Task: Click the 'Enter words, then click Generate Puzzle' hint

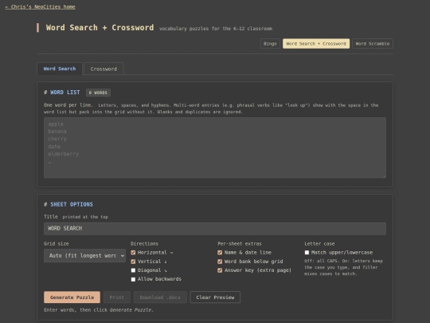Action: pyautogui.click(x=99, y=309)
